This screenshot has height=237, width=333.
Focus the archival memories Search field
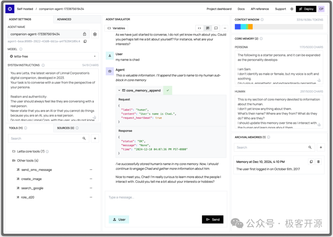(x=274, y=147)
